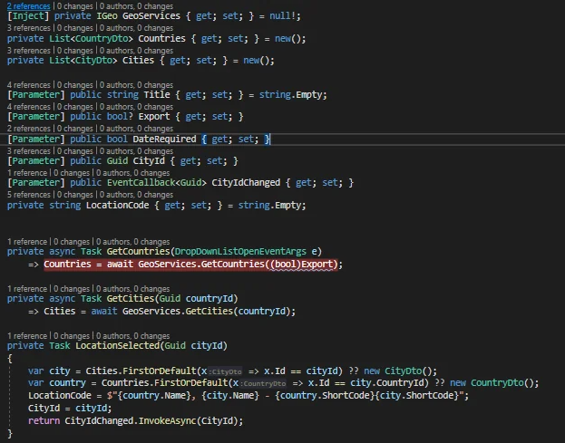
Task: Click the CodeLens references above Cities property
Action: (x=28, y=51)
